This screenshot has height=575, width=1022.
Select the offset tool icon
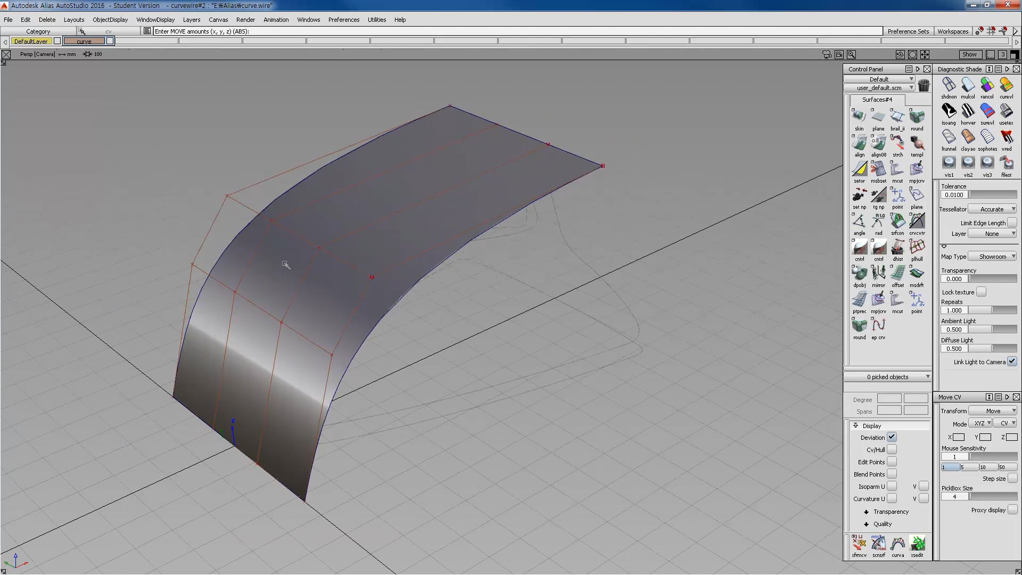click(897, 273)
